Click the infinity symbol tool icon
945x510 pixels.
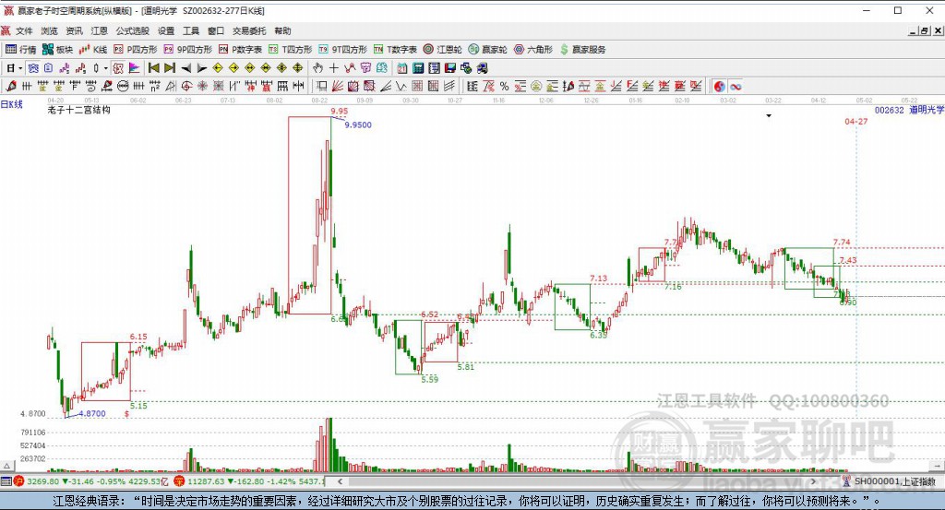point(736,86)
